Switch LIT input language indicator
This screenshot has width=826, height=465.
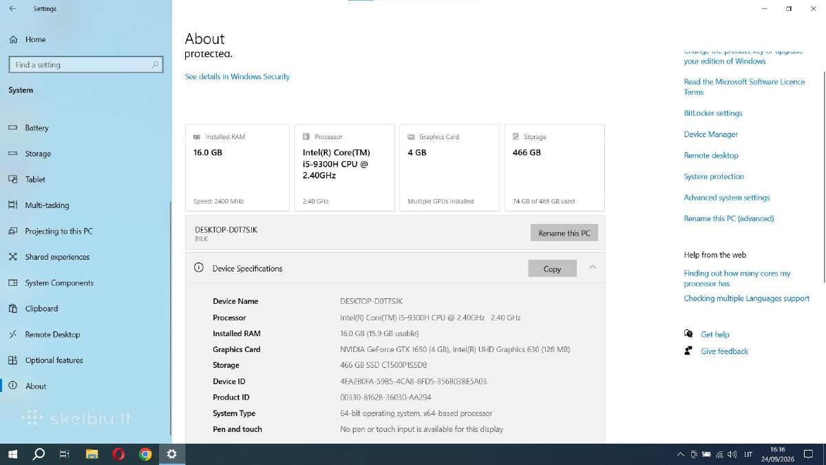(x=749, y=454)
